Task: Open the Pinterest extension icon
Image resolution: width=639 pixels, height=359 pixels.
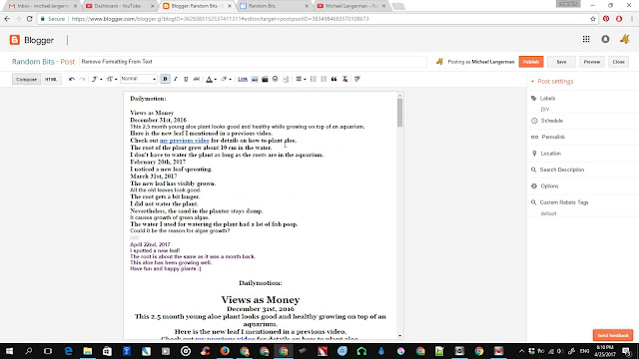Action: (x=606, y=19)
